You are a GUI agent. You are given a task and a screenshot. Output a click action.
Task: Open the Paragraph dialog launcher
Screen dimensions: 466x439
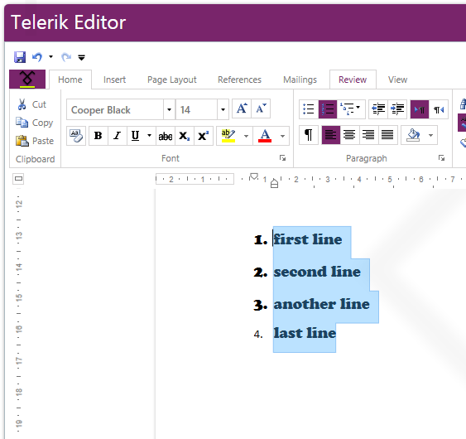pyautogui.click(x=441, y=158)
